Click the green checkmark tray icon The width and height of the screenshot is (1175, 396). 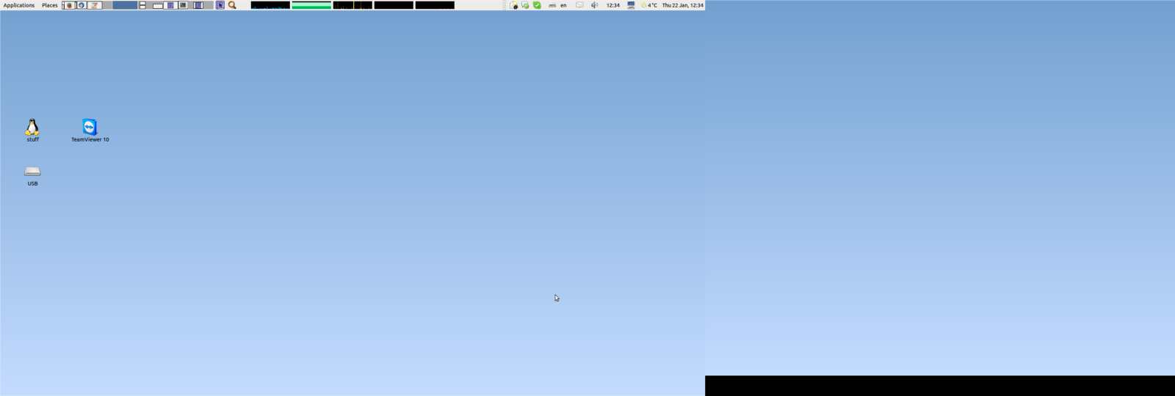[x=537, y=5]
